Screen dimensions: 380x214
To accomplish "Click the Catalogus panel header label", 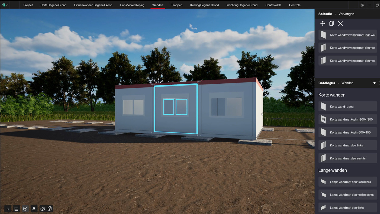I will [x=327, y=83].
